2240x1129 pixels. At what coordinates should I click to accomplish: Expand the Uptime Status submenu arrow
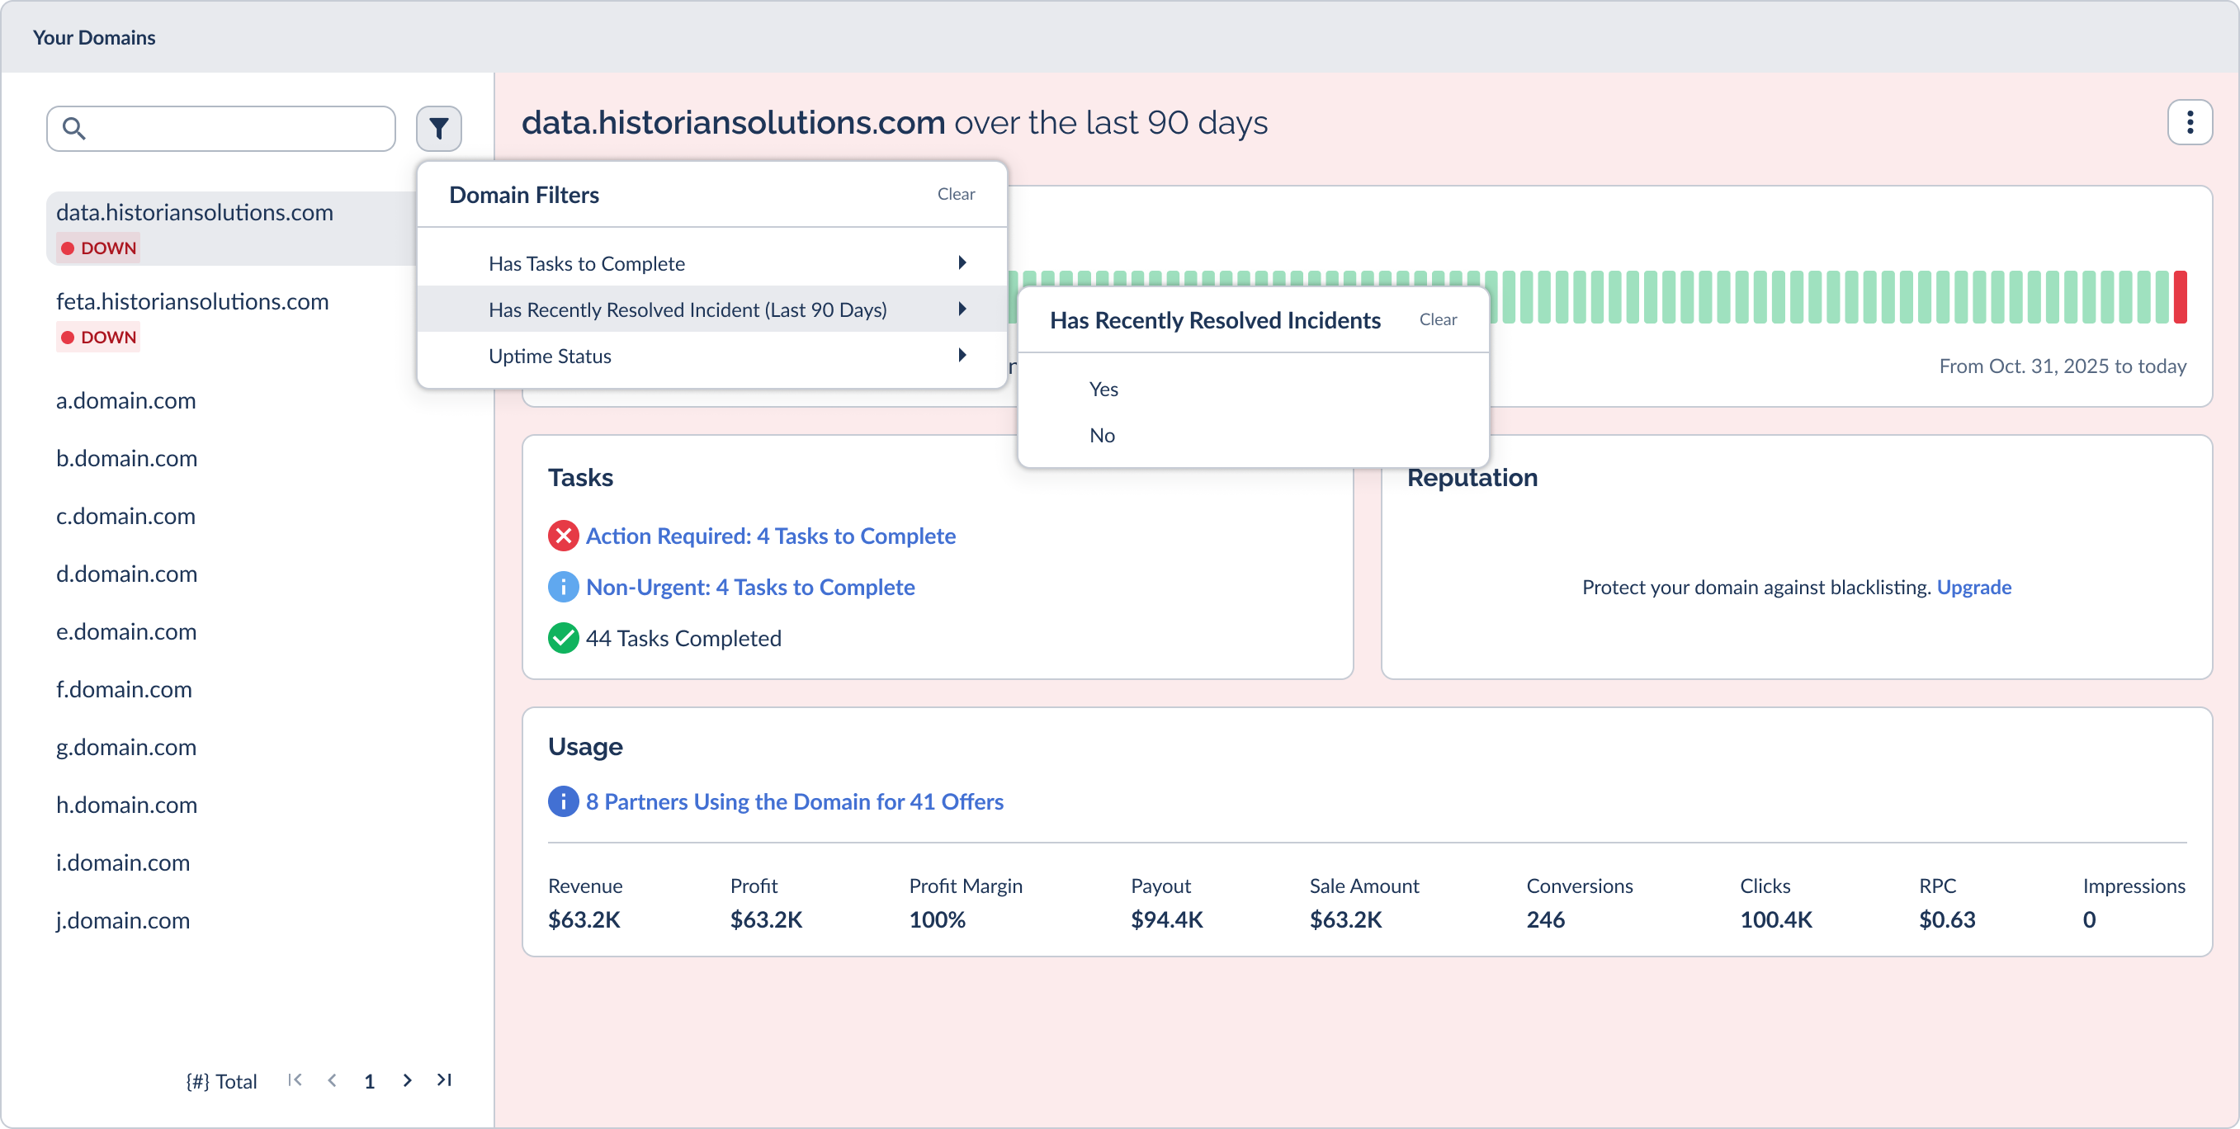tap(962, 355)
